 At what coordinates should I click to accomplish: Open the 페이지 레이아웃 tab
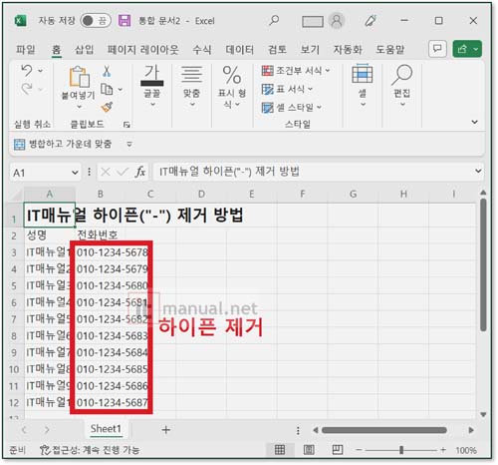coord(142,50)
